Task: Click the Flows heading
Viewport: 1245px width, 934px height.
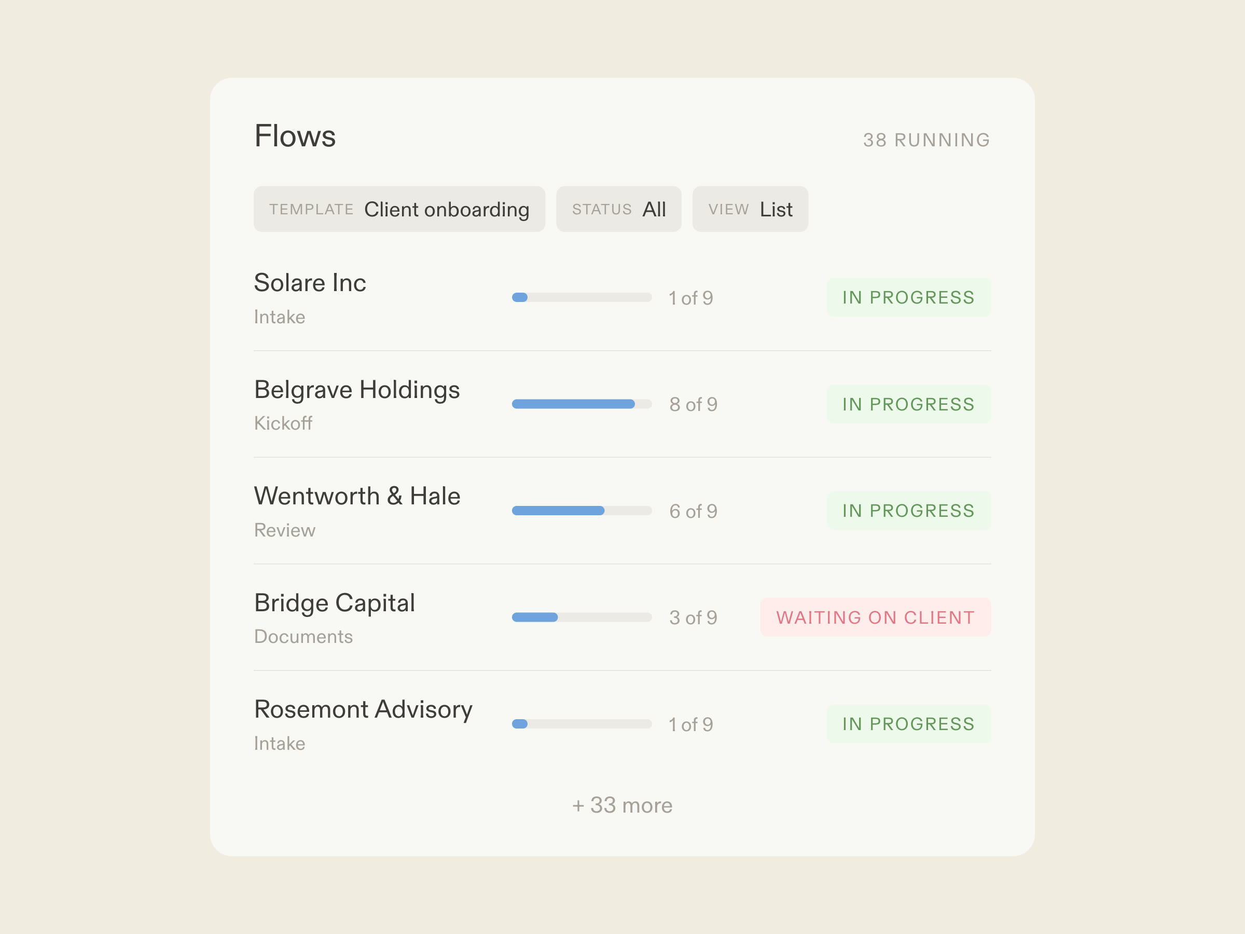Action: point(295,136)
